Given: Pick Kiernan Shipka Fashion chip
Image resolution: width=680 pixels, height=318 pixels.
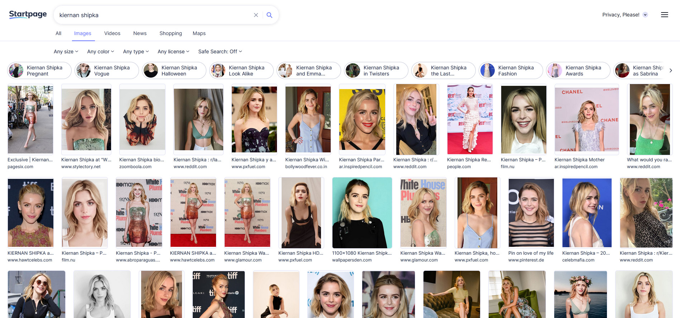Looking at the screenshot, I should point(511,70).
